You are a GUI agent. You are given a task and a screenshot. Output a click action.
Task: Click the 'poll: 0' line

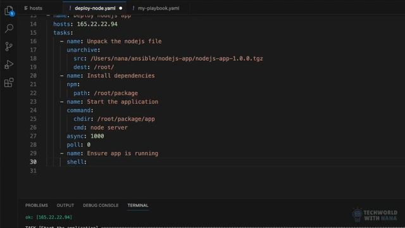[78, 145]
